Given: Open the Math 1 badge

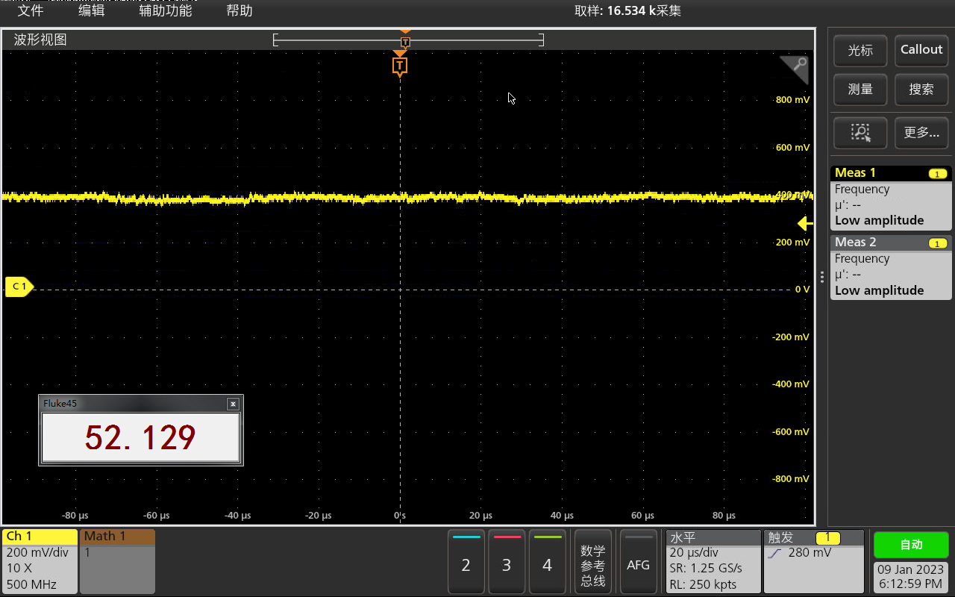Looking at the screenshot, I should (117, 561).
